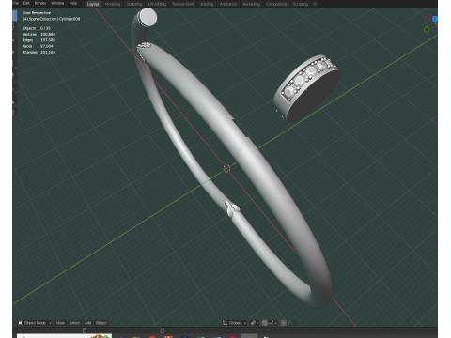Toggle proportional editing
This screenshot has width=451, height=338.
(284, 323)
